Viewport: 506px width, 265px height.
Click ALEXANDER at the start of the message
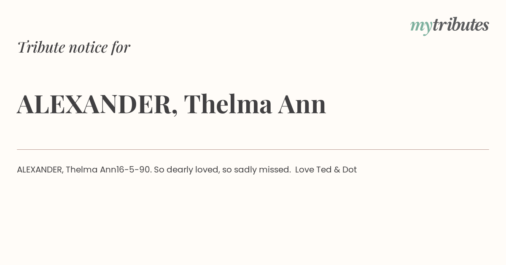(40, 170)
